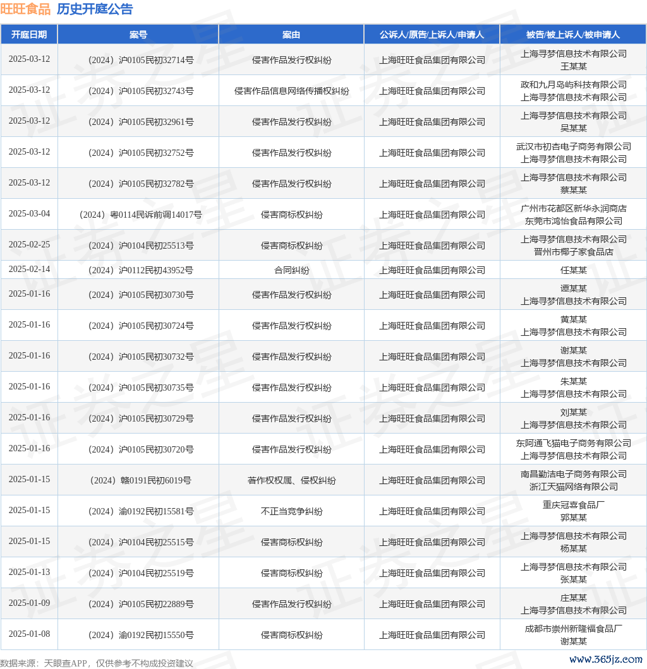Click case number 沪0104民初25515号

click(141, 542)
